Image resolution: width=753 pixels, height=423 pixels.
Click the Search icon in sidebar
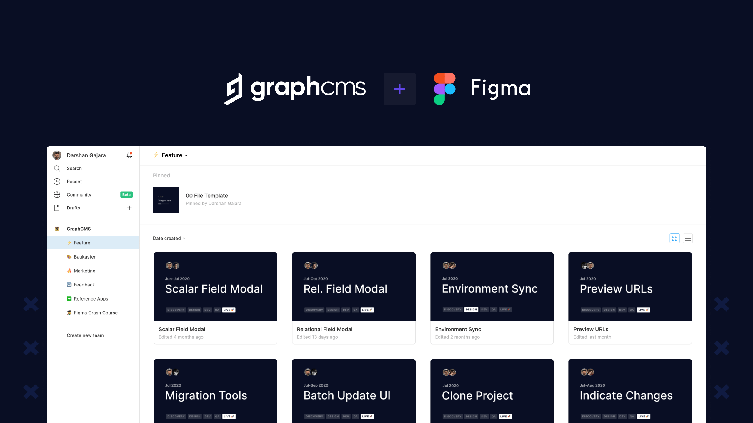pyautogui.click(x=57, y=168)
